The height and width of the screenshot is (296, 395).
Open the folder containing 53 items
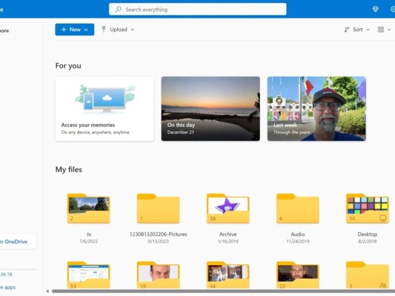coord(88,275)
